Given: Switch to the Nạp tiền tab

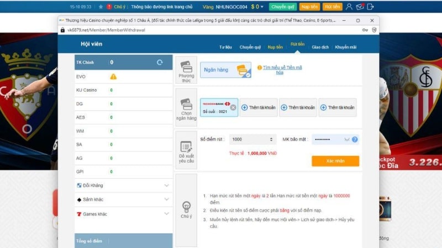Looking at the screenshot, I should pyautogui.click(x=275, y=47).
